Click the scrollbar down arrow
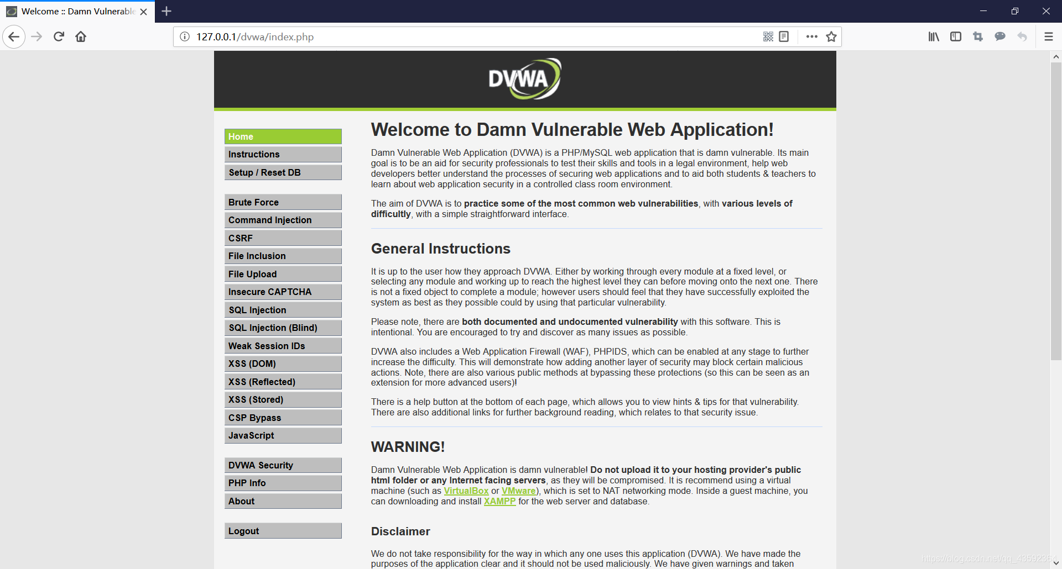 [1056, 563]
